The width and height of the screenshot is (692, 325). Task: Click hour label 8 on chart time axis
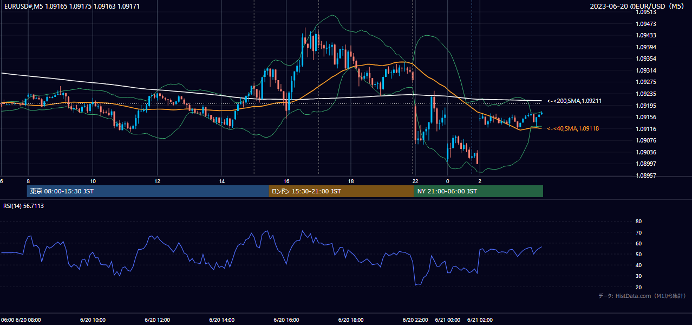[28, 181]
